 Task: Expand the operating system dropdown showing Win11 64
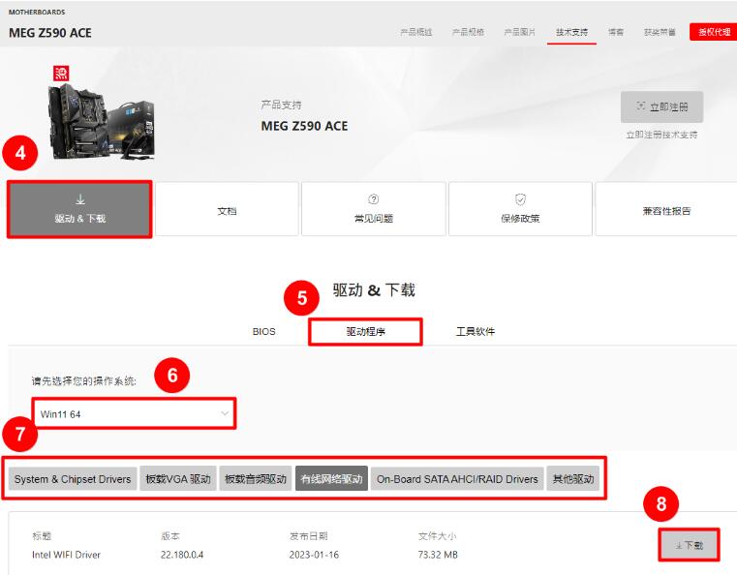coord(135,413)
